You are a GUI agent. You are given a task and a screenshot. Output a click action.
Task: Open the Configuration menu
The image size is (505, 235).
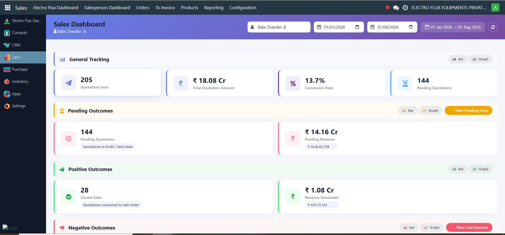(x=243, y=8)
